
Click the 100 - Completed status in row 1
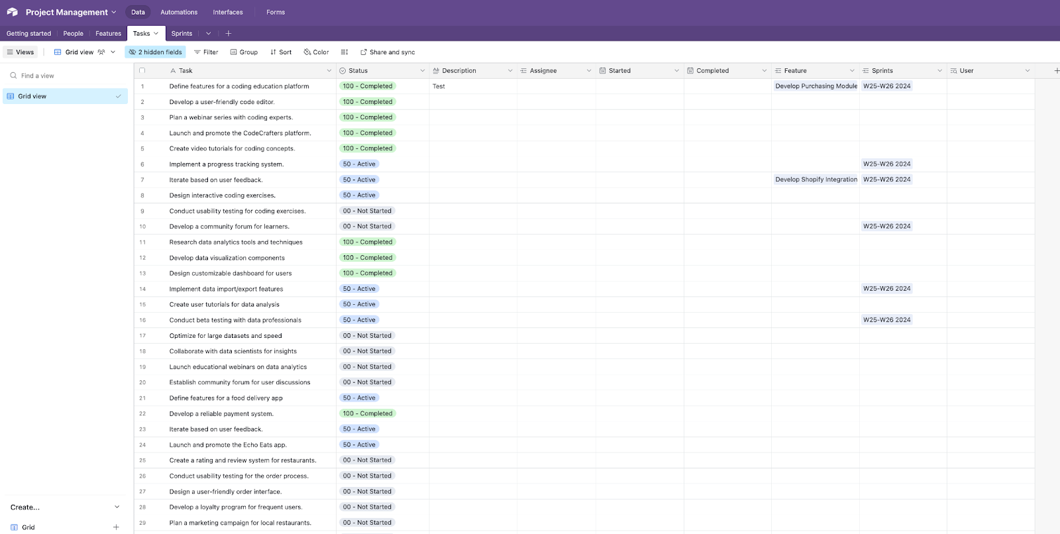pos(368,86)
